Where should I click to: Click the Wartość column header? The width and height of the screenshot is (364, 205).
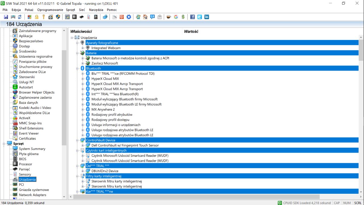(x=191, y=31)
